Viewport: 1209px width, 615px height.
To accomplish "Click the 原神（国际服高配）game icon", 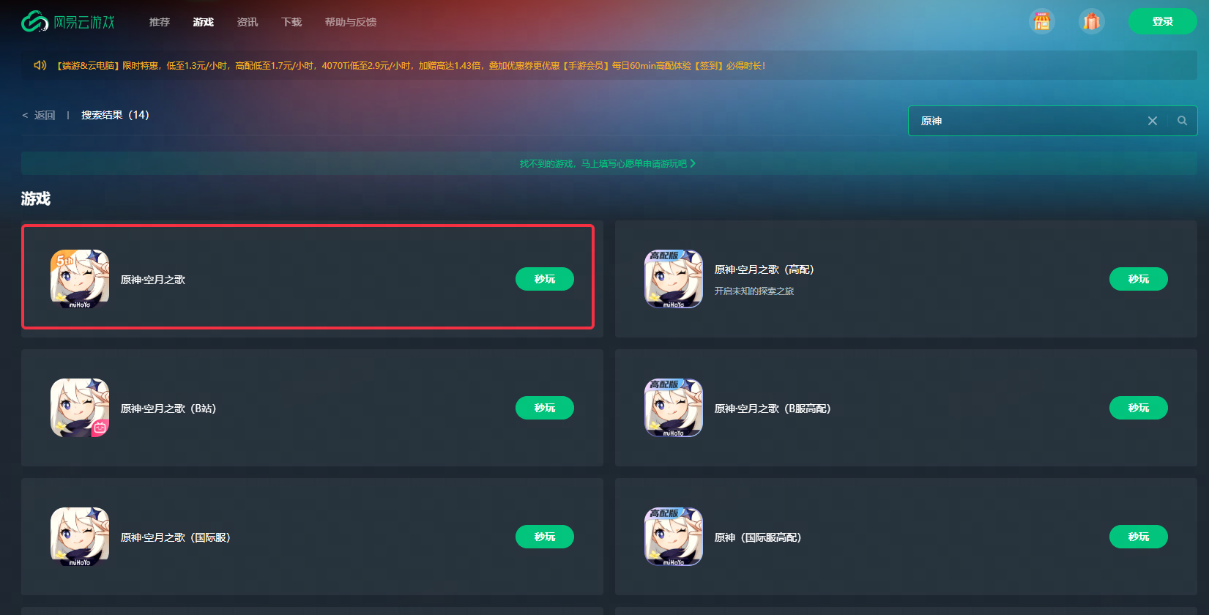I will [x=674, y=537].
